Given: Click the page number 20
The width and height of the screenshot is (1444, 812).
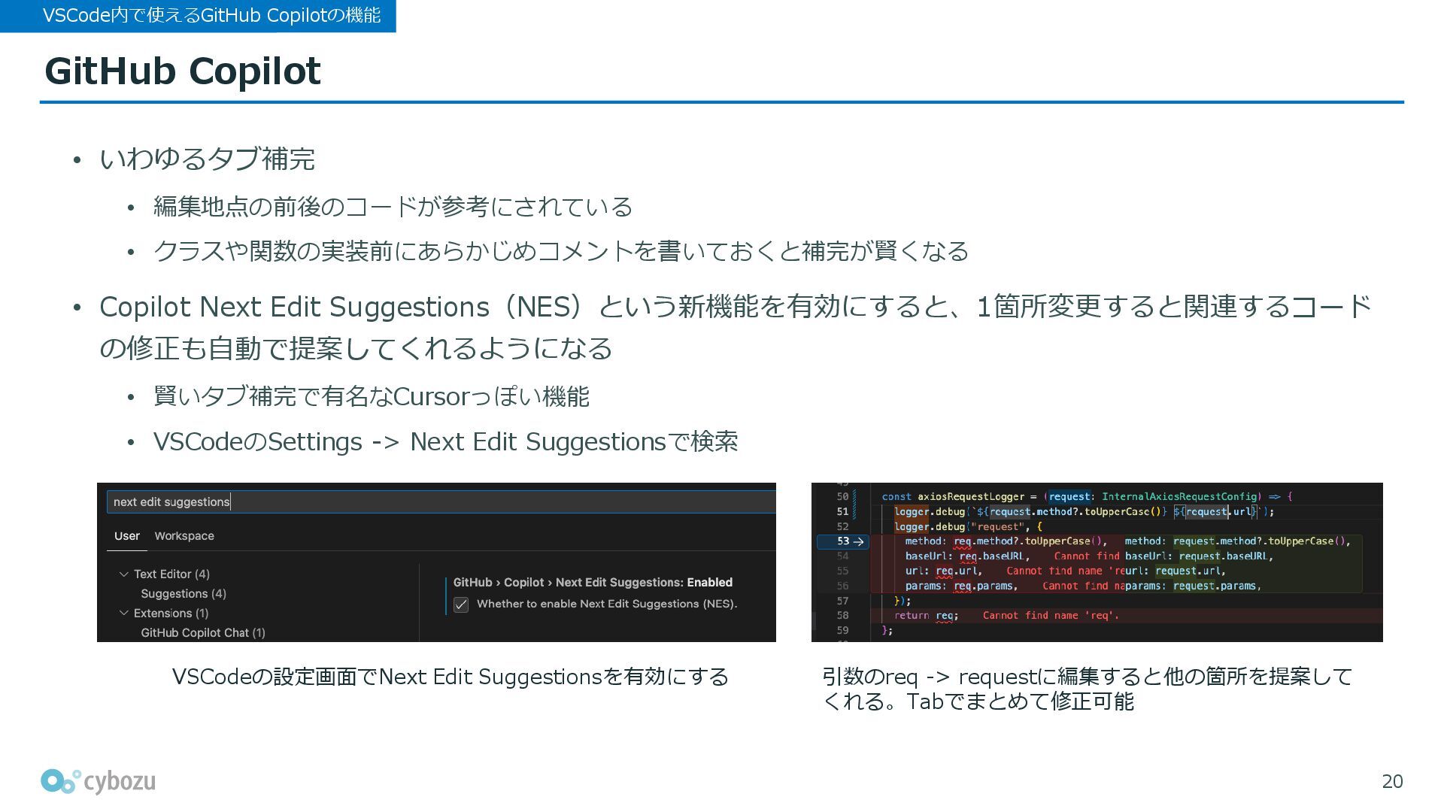Looking at the screenshot, I should click(x=1392, y=782).
